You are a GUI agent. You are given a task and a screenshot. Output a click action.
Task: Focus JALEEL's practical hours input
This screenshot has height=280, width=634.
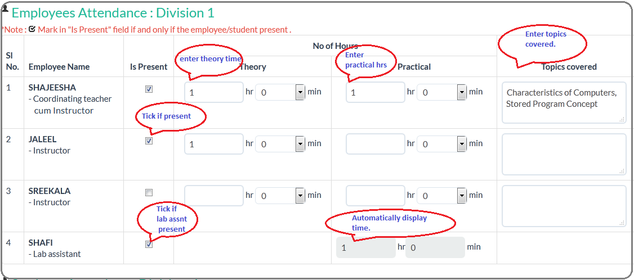pyautogui.click(x=375, y=144)
